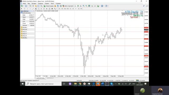169x95 pixels.
Task: Switch to M30 timeframe
Action: click(68, 9)
